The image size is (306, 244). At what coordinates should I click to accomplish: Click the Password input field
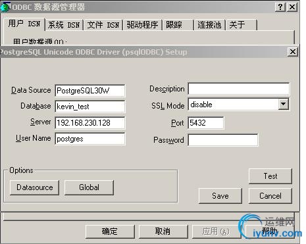click(223, 140)
